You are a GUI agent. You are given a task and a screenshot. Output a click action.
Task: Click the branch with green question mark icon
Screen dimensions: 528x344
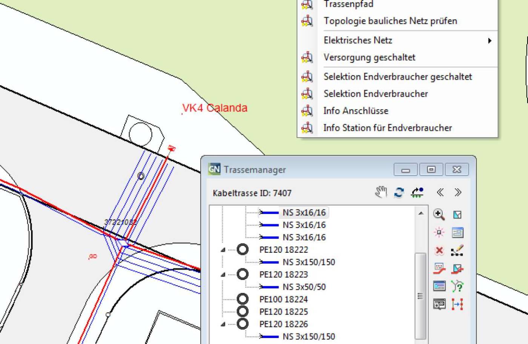[457, 286]
